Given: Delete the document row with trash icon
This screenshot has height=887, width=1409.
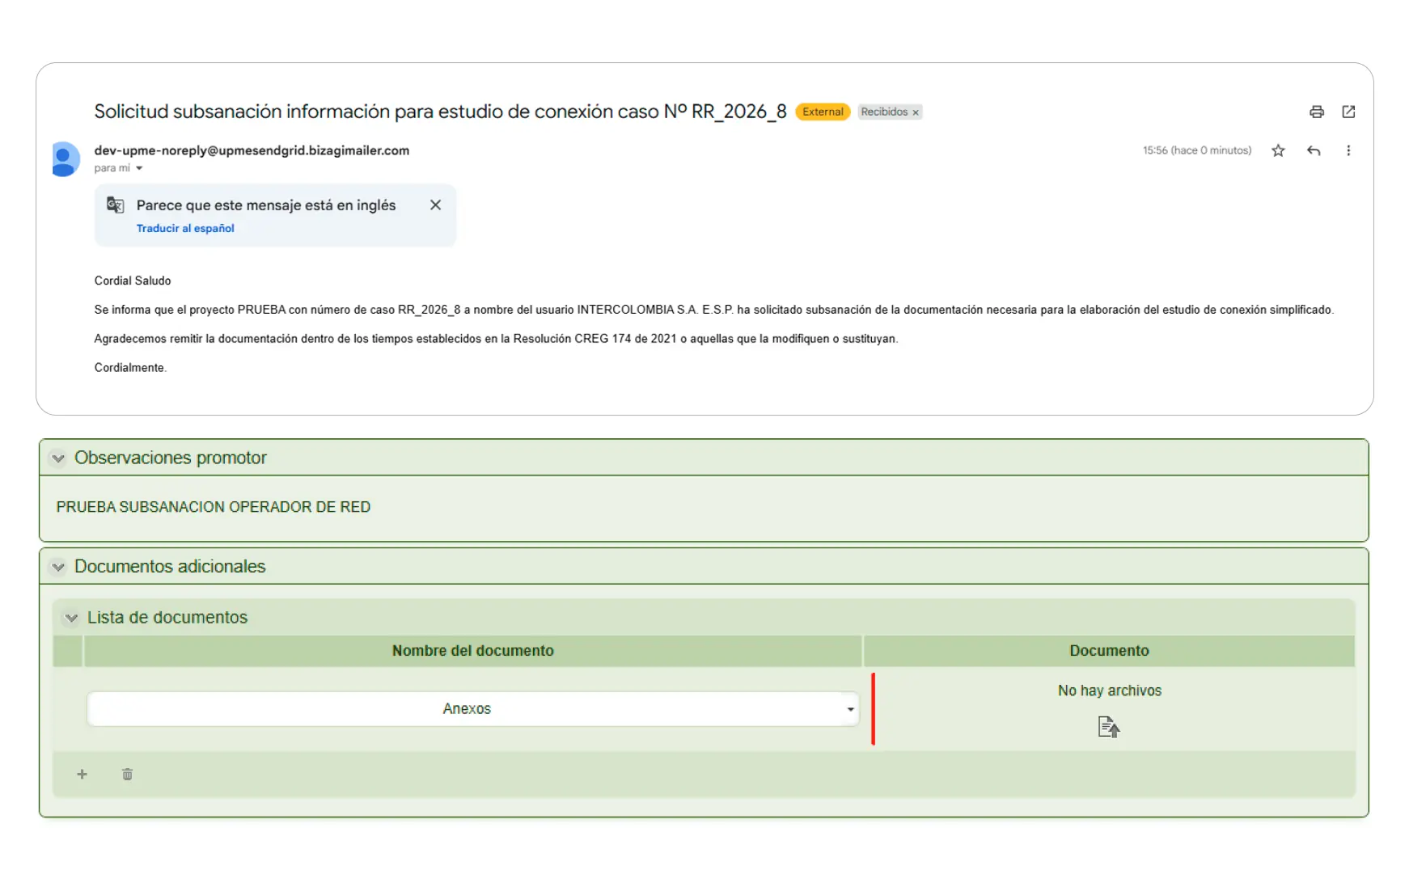Looking at the screenshot, I should (x=127, y=775).
